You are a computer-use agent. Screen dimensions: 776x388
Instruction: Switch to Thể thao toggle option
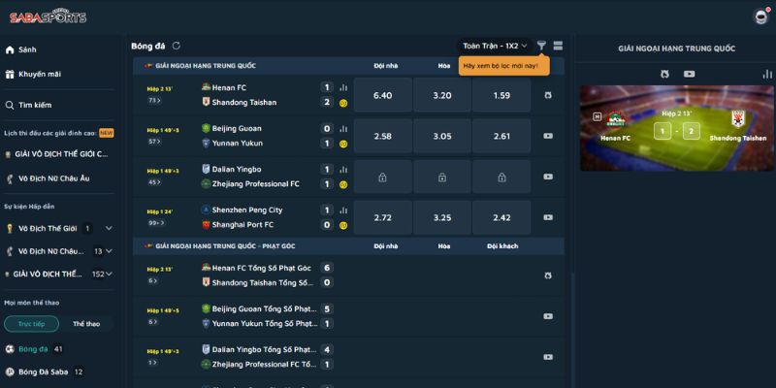[x=86, y=324]
